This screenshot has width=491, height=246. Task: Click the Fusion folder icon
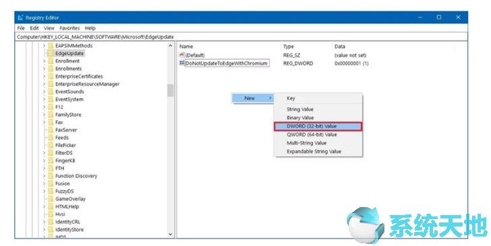click(x=51, y=183)
